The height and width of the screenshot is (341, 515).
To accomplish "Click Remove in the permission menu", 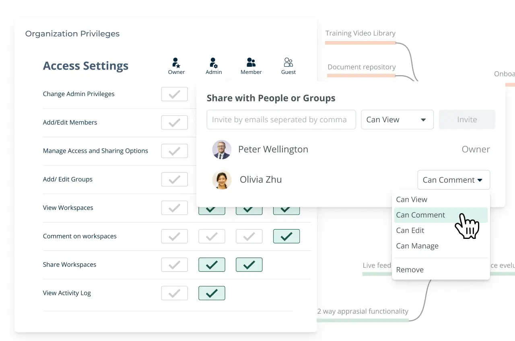I will [410, 270].
